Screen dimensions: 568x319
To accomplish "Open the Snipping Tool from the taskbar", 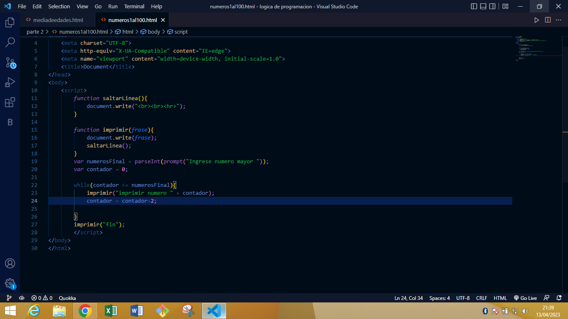I will pos(188,311).
